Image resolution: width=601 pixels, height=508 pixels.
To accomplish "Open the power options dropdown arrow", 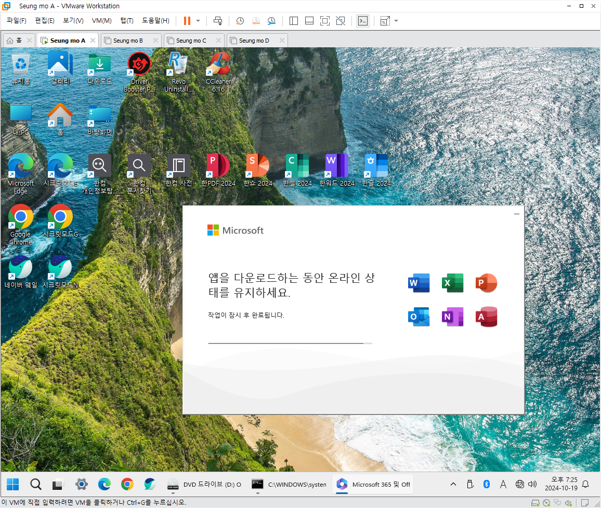I will point(198,21).
